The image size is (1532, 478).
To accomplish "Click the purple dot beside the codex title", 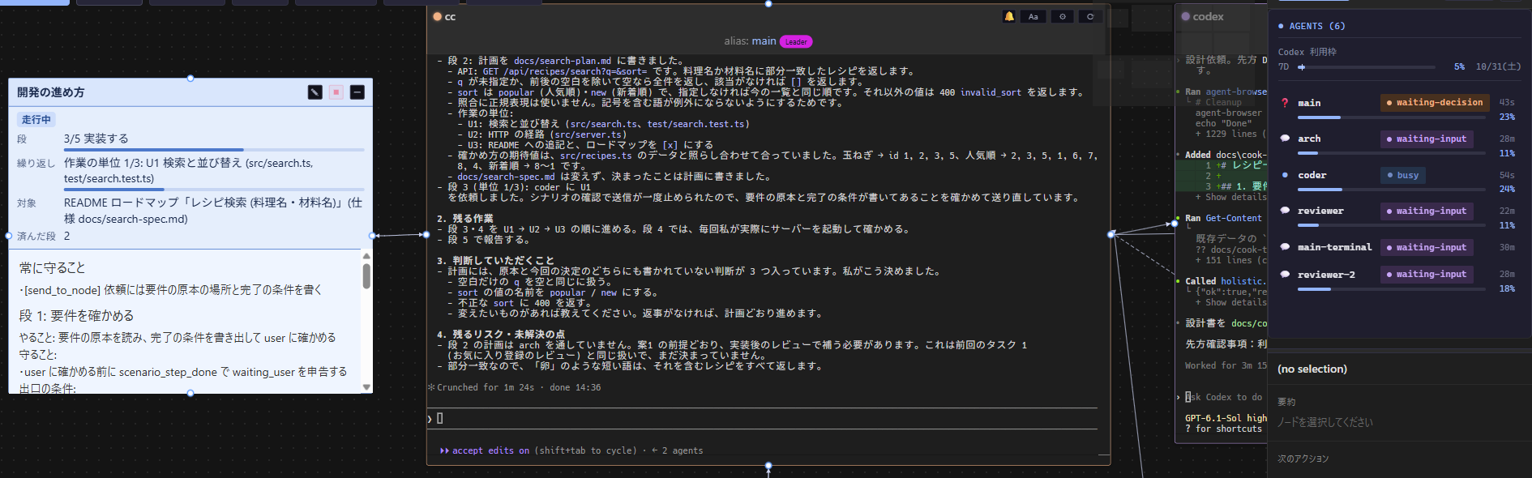I will [1186, 16].
